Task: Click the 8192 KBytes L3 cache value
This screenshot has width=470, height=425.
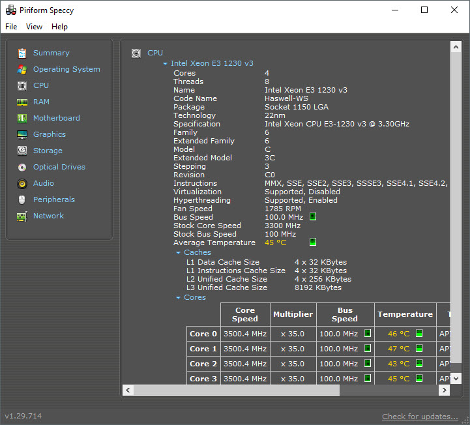Action: coord(318,287)
